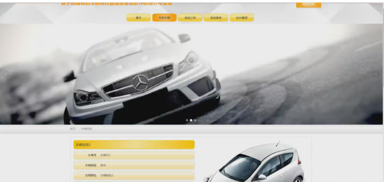Select the 失窃车辆 navigation tab

(x=164, y=17)
